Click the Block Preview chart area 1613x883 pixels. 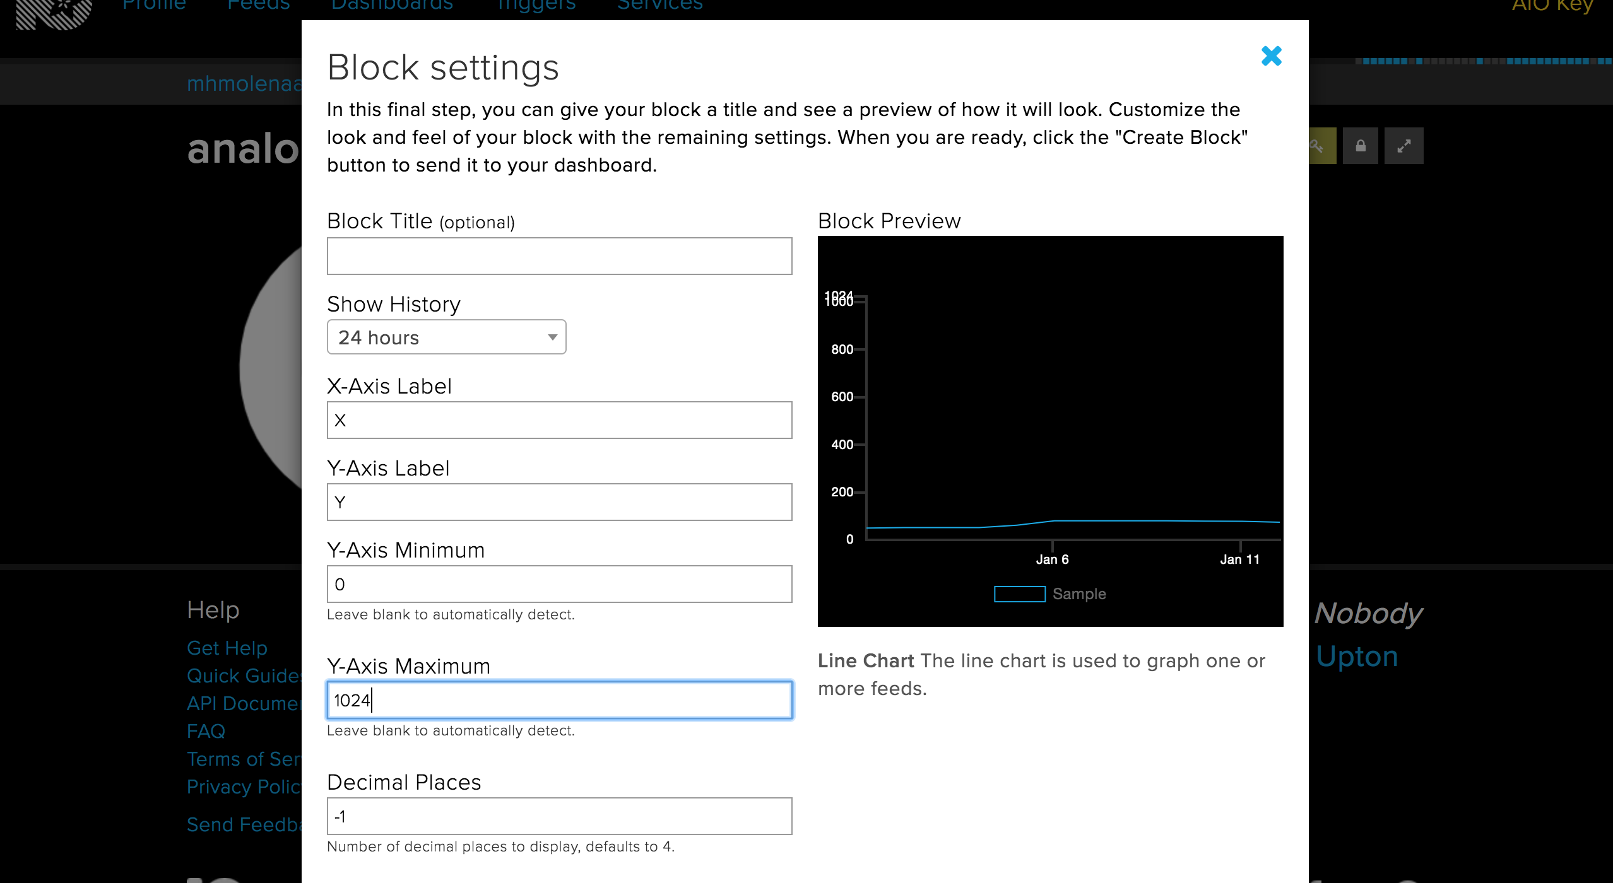click(1050, 431)
